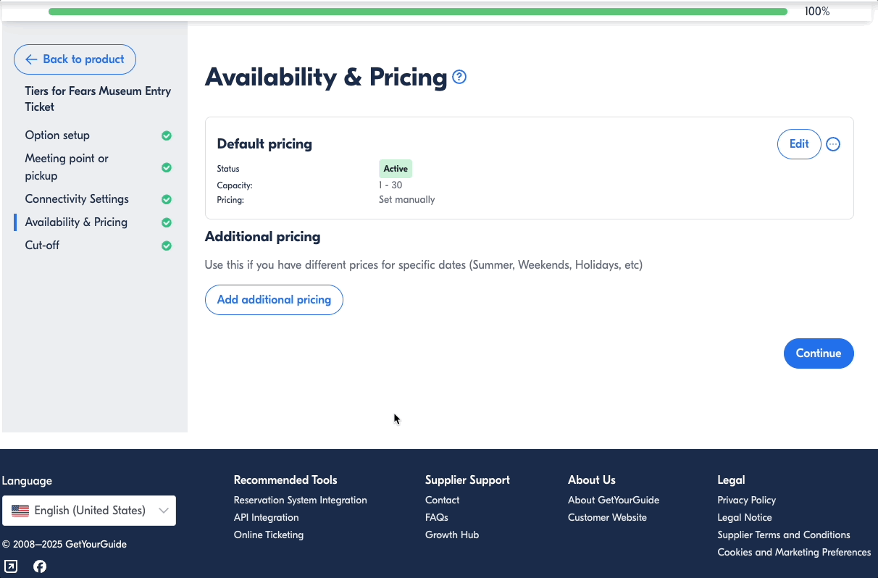Click the Facebook icon in the footer
The width and height of the screenshot is (878, 578).
(40, 566)
